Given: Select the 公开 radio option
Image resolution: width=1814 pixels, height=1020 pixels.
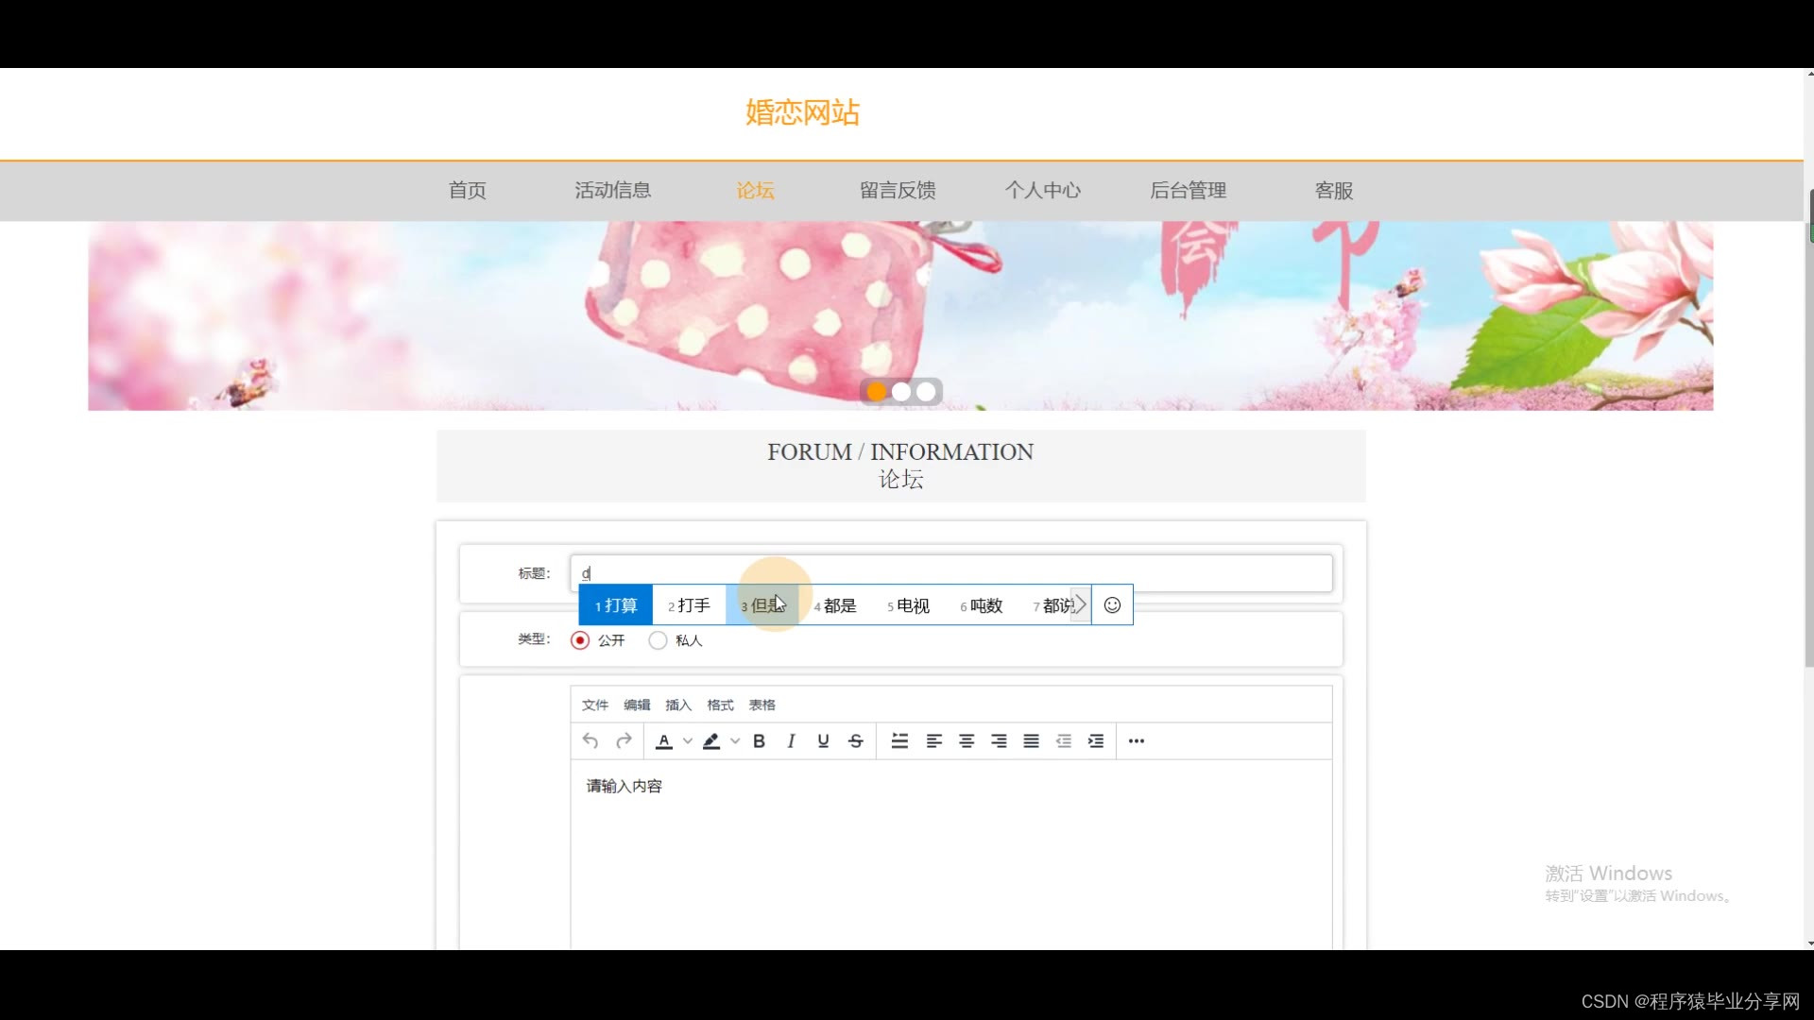Looking at the screenshot, I should [x=580, y=640].
